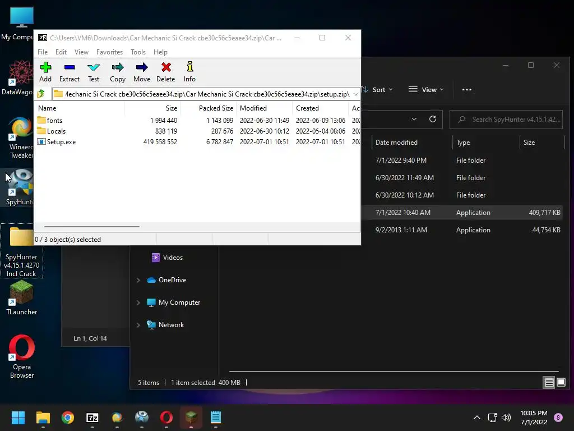The width and height of the screenshot is (574, 431).
Task: Expand My Computer node in Explorer sidebar
Action: coord(138,302)
